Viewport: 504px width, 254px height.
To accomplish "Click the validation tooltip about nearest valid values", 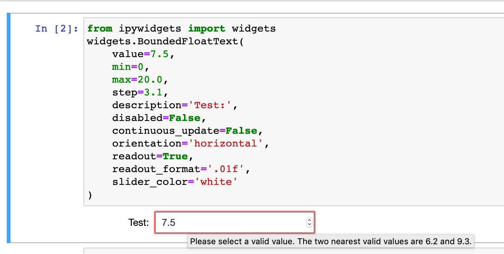I will coord(330,241).
